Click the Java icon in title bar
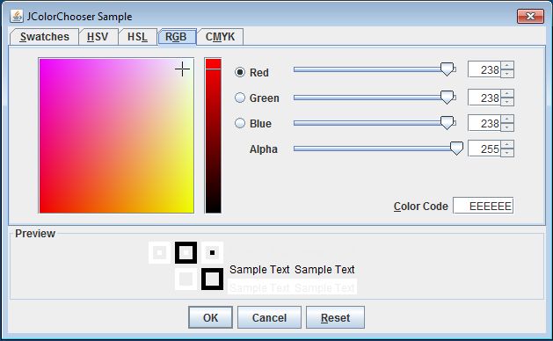 tap(16, 16)
